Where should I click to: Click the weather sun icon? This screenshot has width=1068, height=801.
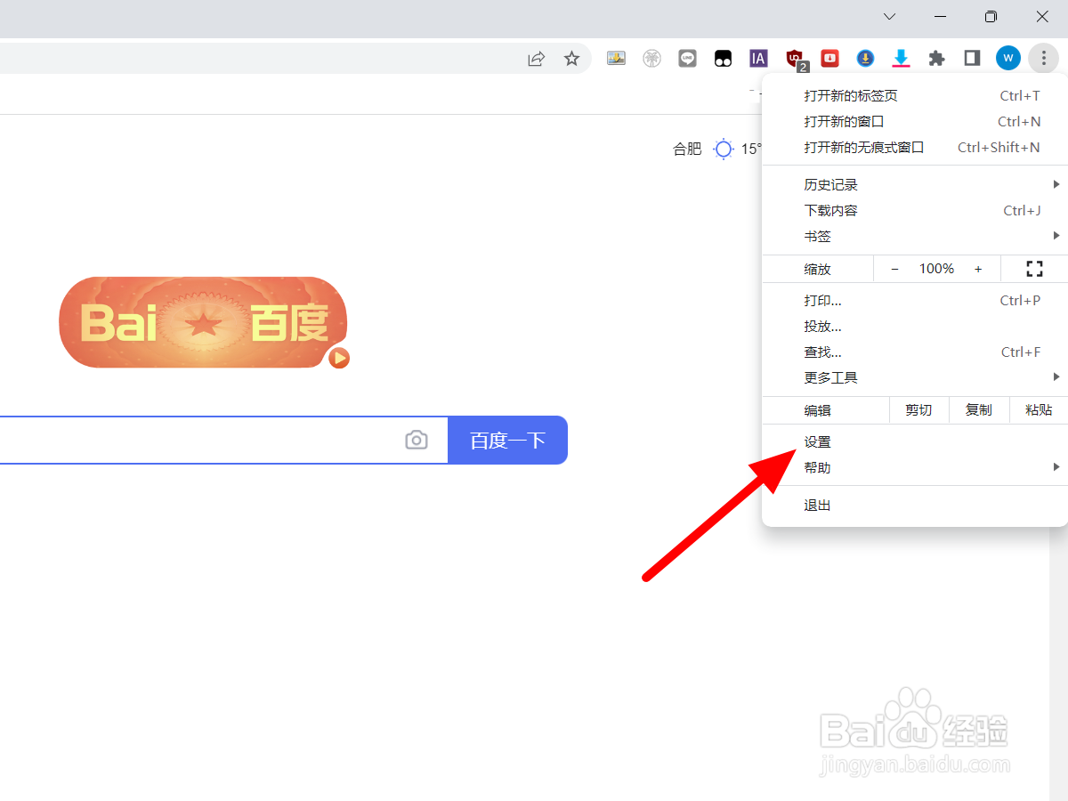724,149
